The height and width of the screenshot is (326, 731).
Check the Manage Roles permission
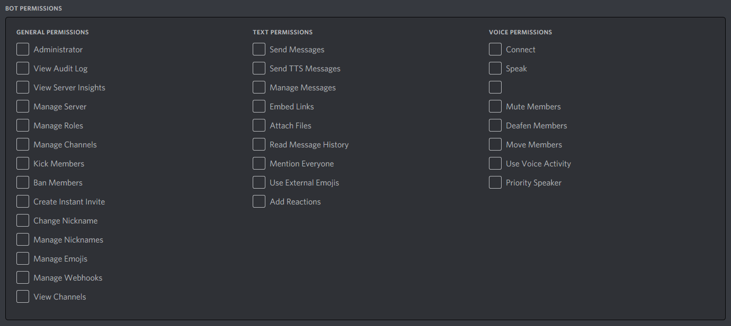pyautogui.click(x=23, y=125)
